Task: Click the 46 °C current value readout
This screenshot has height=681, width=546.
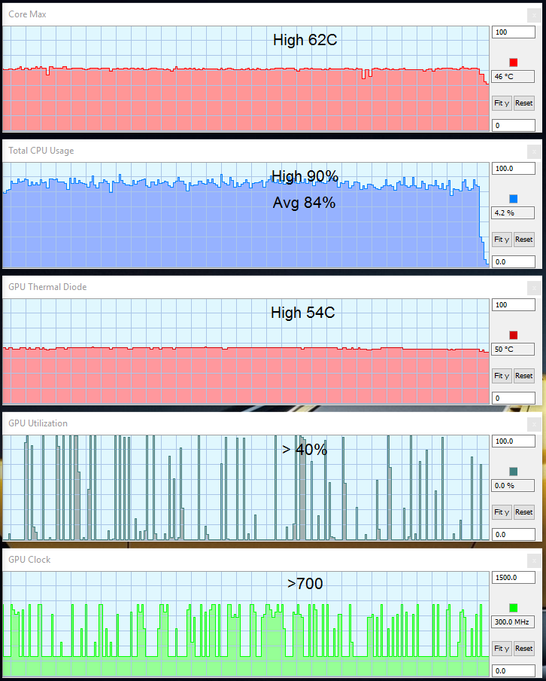Action: point(513,76)
